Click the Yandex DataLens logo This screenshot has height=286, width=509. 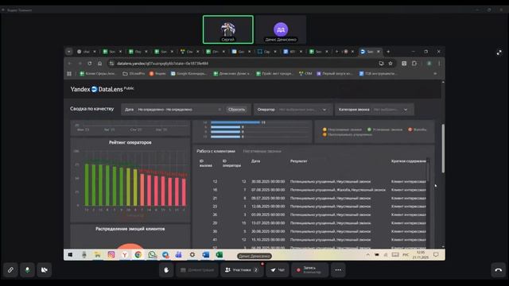pos(102,89)
